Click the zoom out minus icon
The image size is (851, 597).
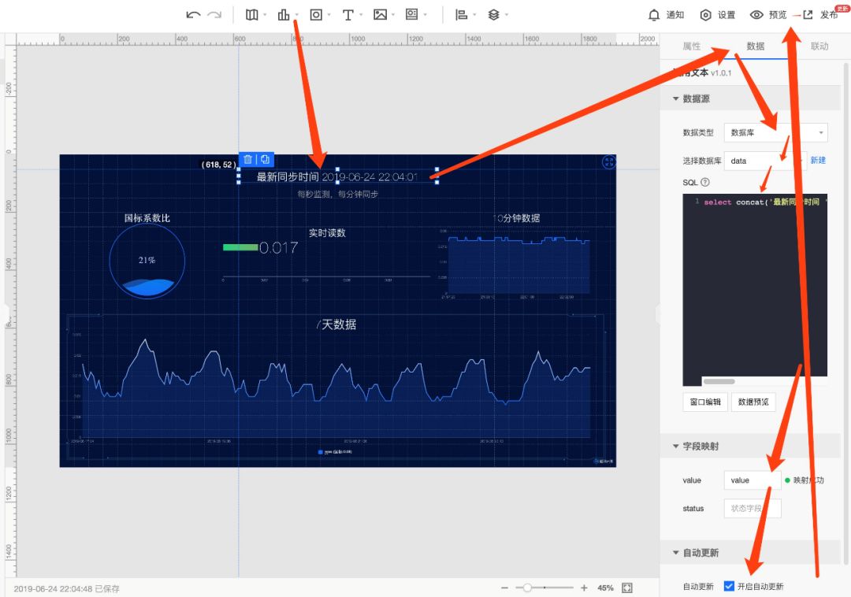pos(505,588)
